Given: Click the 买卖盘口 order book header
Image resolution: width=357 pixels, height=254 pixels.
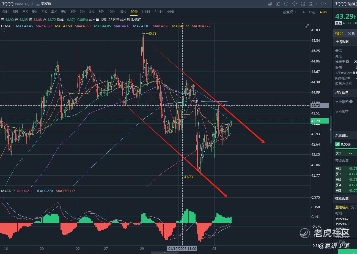Looking at the screenshot, I should pos(342,135).
